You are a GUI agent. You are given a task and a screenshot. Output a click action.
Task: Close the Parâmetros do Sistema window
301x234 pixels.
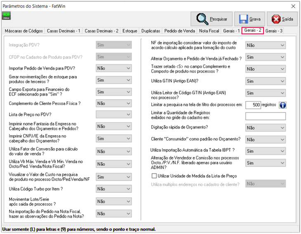[293, 6]
